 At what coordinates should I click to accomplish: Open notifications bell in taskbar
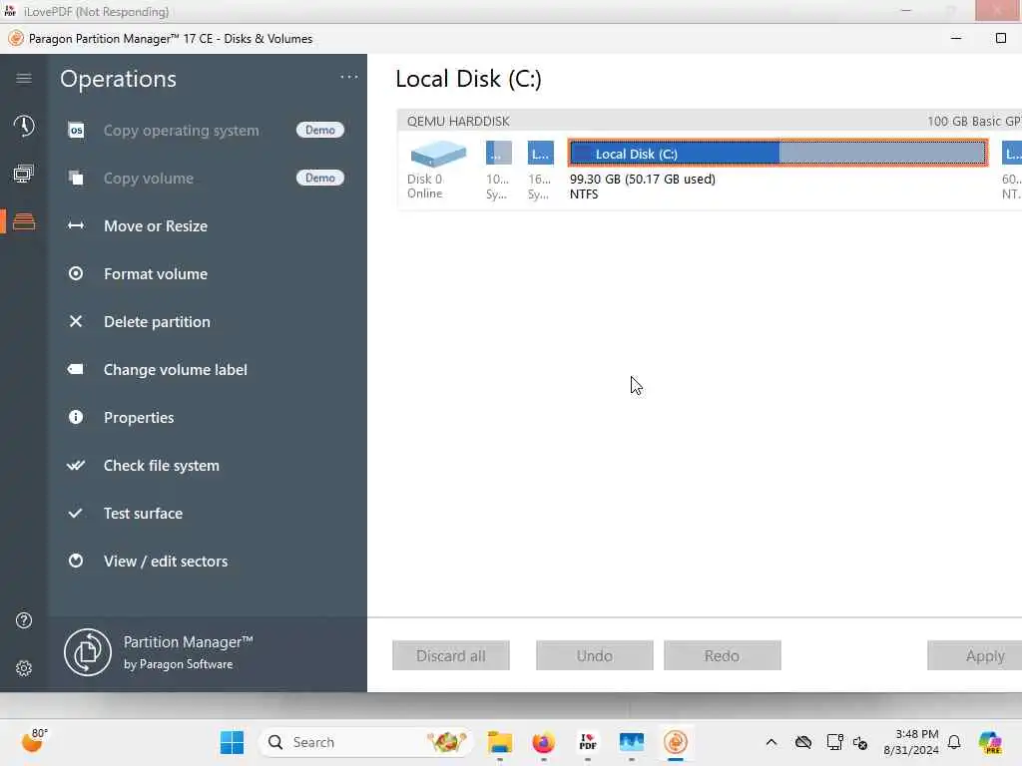(954, 742)
